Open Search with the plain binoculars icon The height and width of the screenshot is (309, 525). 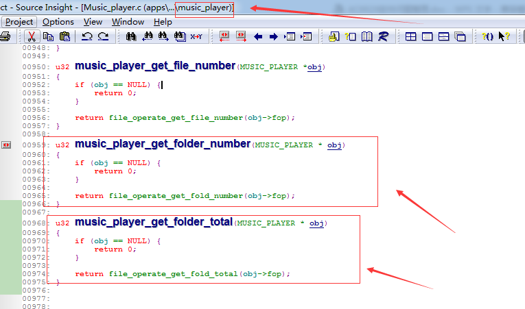tap(131, 36)
